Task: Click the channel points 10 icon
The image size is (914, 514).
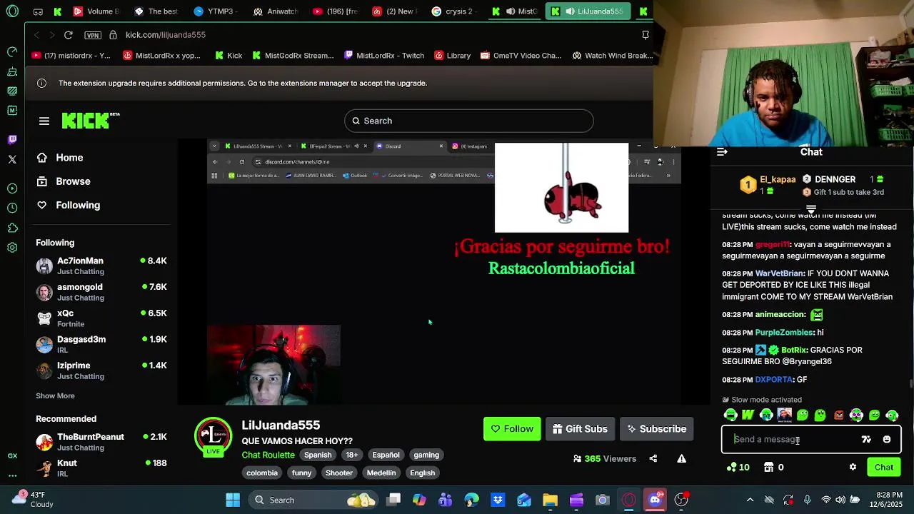Action: coord(738,467)
